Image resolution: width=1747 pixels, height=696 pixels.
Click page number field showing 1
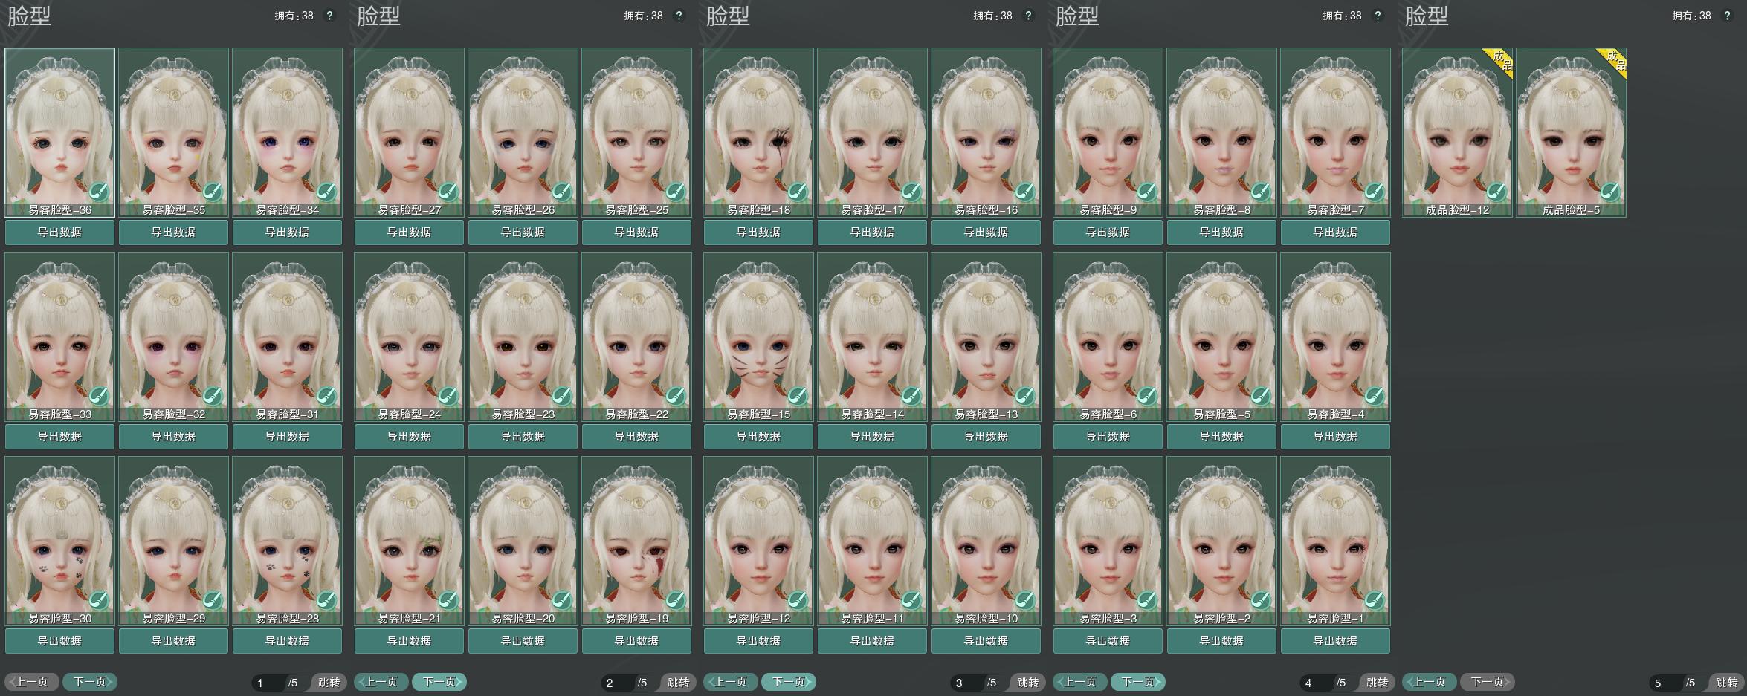[269, 683]
